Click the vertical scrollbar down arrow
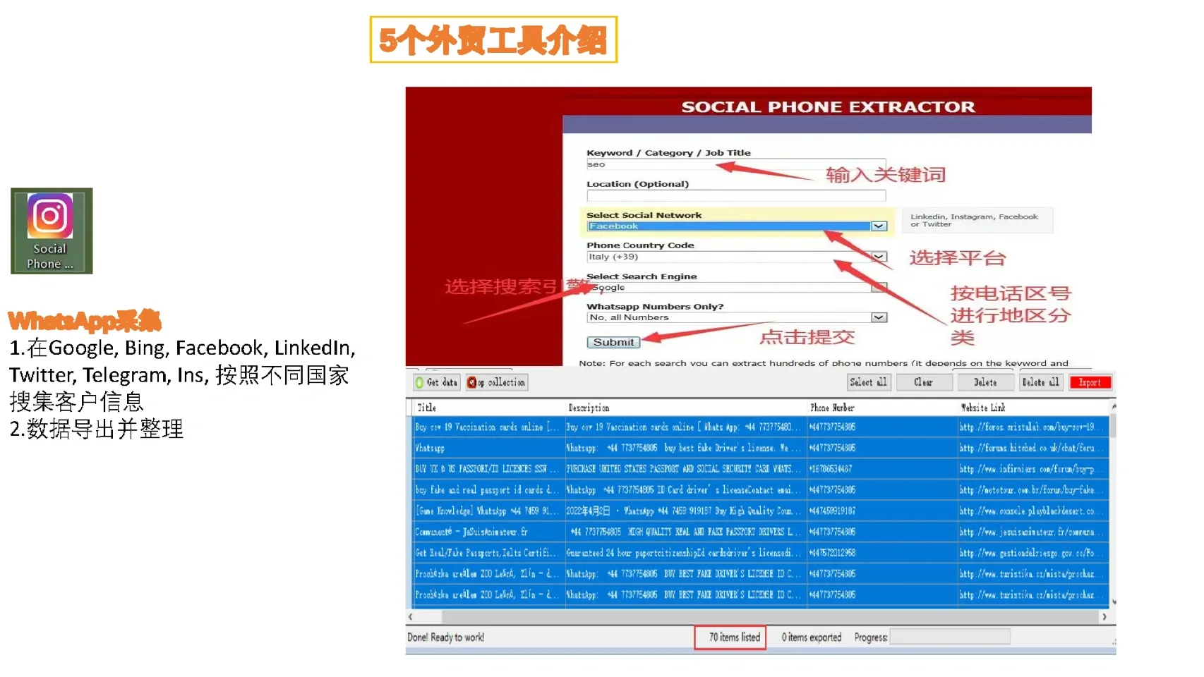The height and width of the screenshot is (677, 1204). pos(1114,603)
